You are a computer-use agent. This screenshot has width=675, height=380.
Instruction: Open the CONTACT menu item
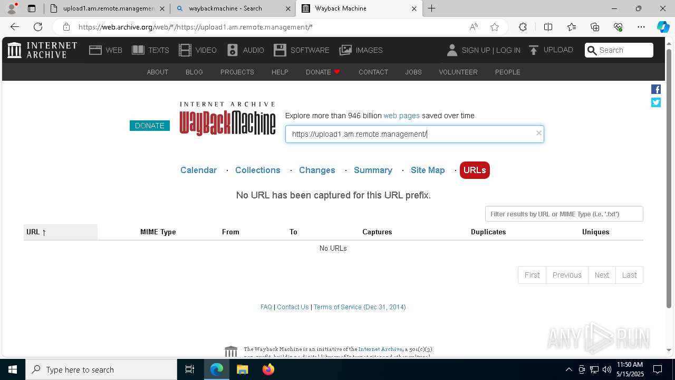click(x=373, y=72)
